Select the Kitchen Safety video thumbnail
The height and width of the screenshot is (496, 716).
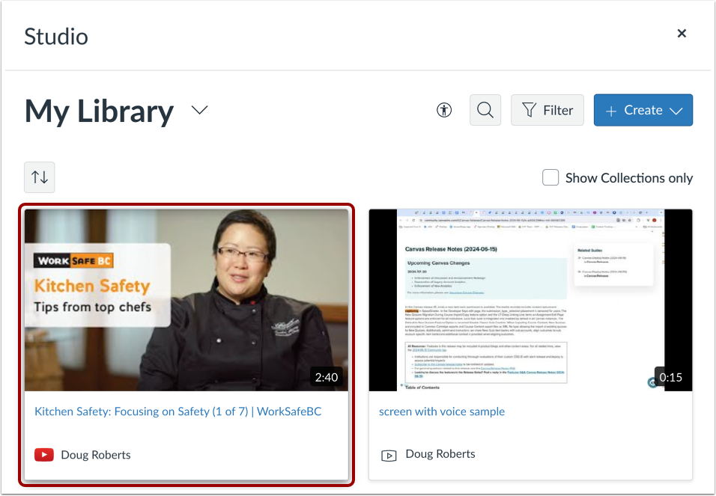point(186,299)
